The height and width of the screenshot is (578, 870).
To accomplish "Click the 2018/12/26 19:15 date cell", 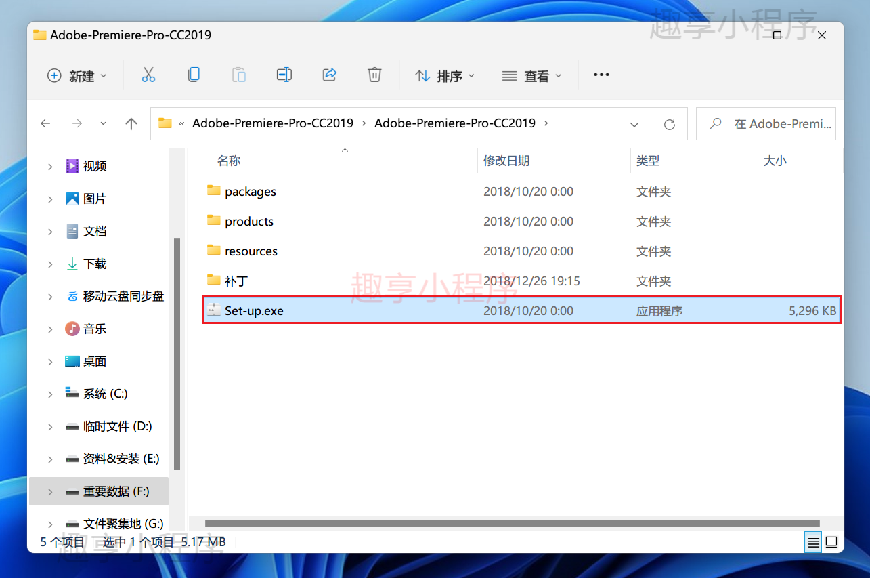I will (531, 281).
